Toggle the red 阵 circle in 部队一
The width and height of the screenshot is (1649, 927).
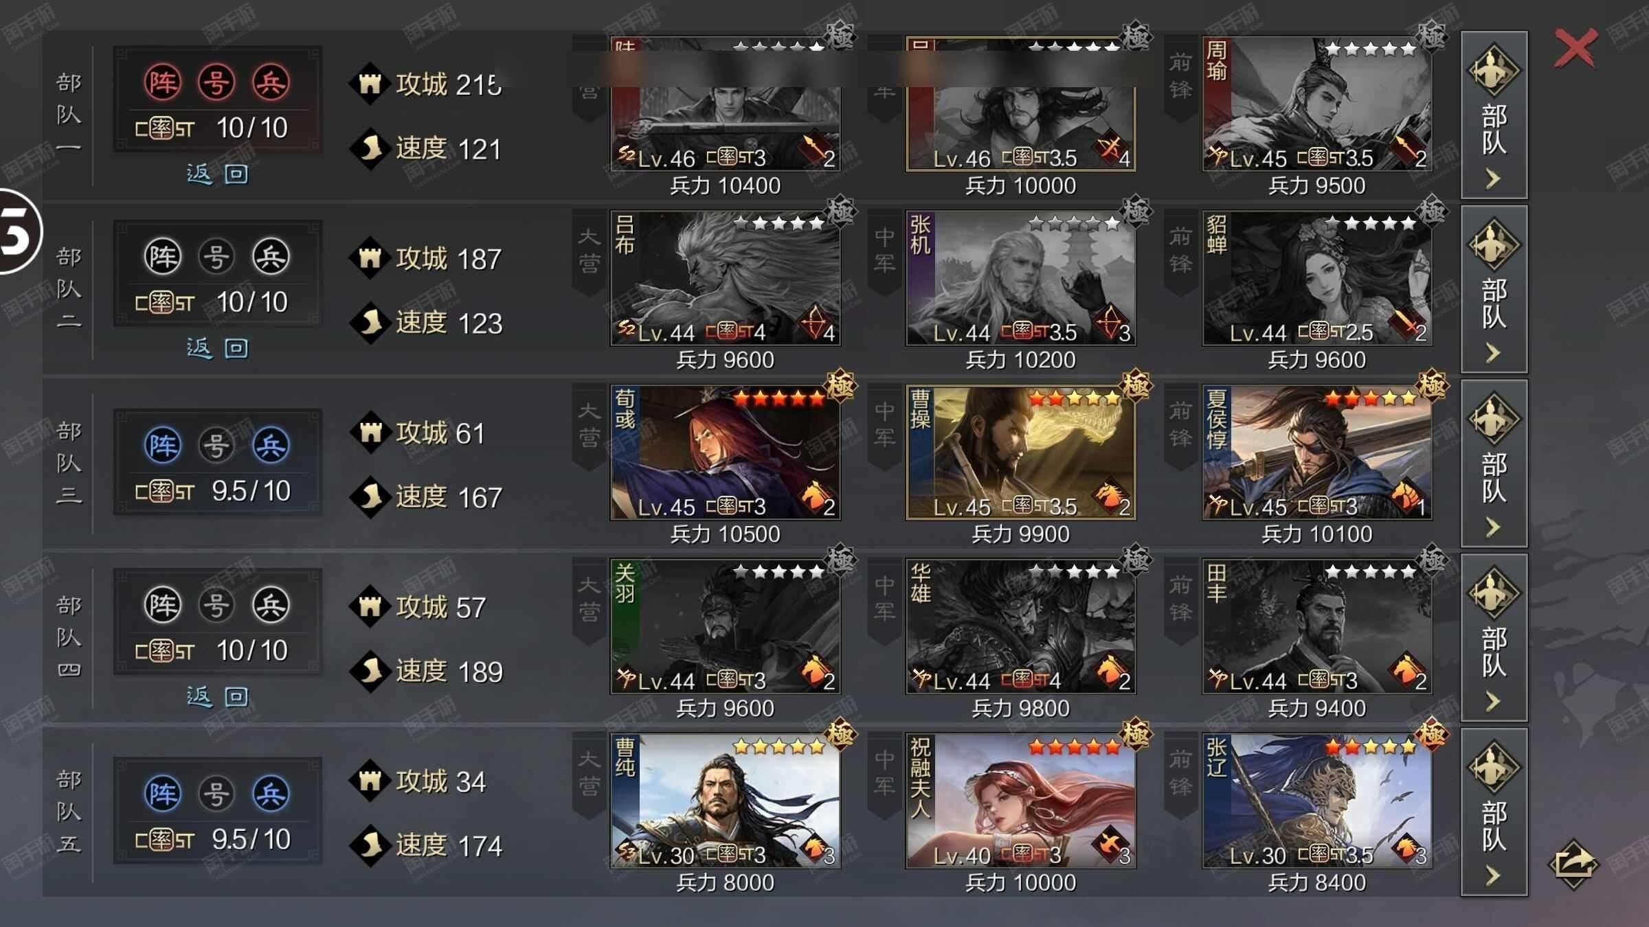click(163, 82)
